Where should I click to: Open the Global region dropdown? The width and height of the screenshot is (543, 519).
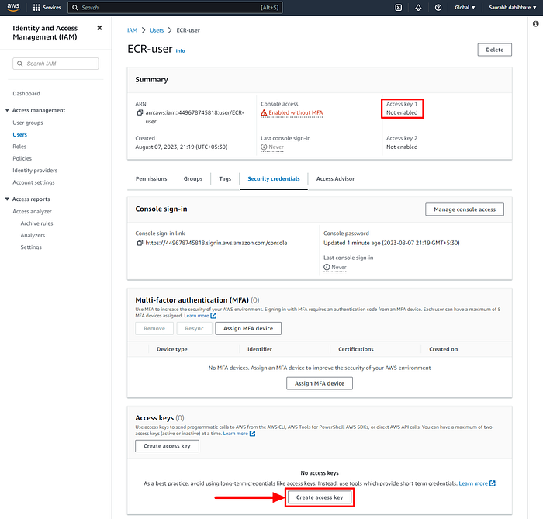[465, 7]
